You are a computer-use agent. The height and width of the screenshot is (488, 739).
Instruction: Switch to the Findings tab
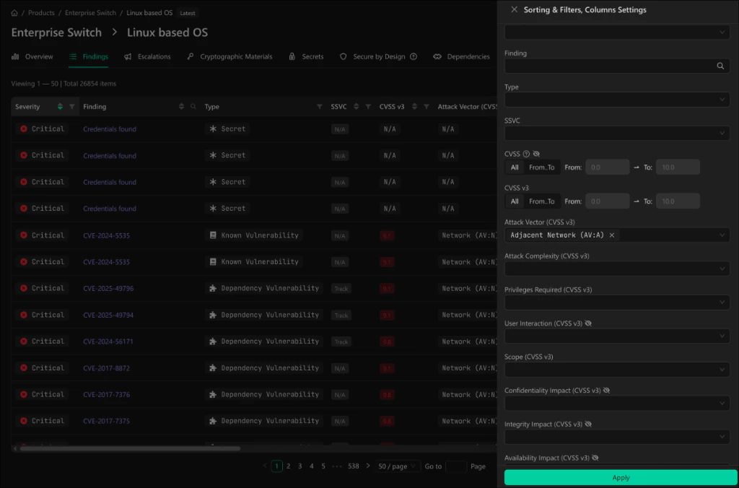tap(89, 56)
